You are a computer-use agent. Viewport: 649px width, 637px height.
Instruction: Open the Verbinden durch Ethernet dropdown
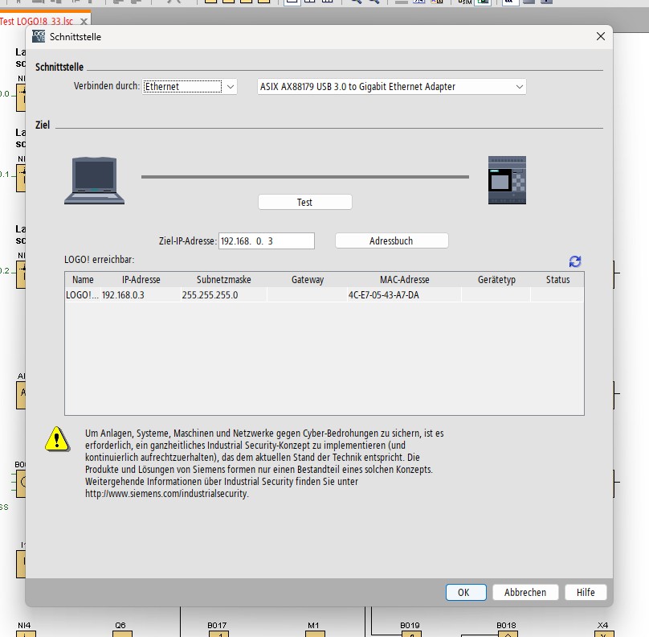point(190,87)
